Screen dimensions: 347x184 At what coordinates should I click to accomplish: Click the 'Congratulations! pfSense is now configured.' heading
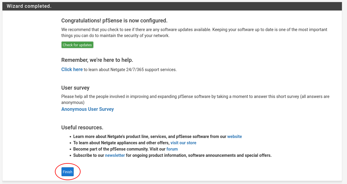tap(114, 21)
